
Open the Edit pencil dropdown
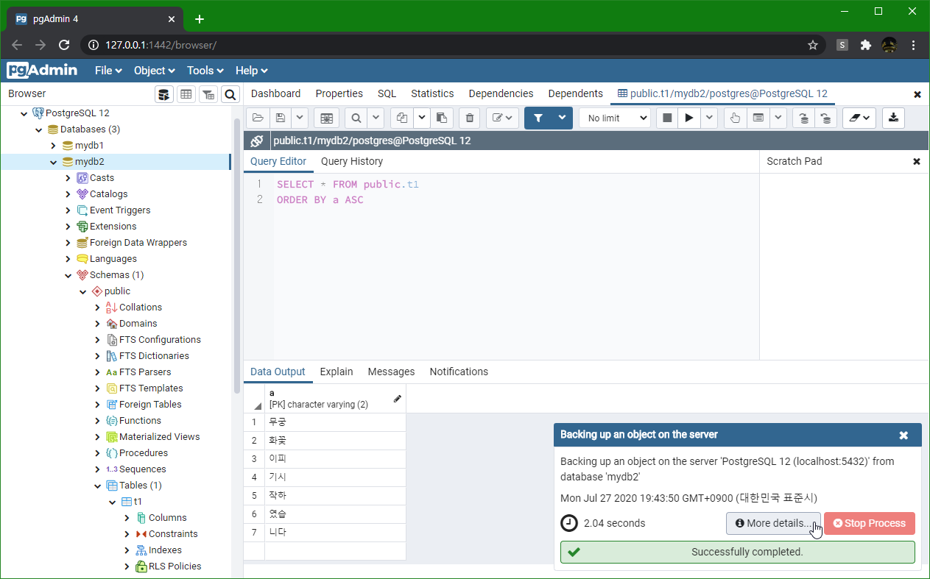(x=503, y=118)
